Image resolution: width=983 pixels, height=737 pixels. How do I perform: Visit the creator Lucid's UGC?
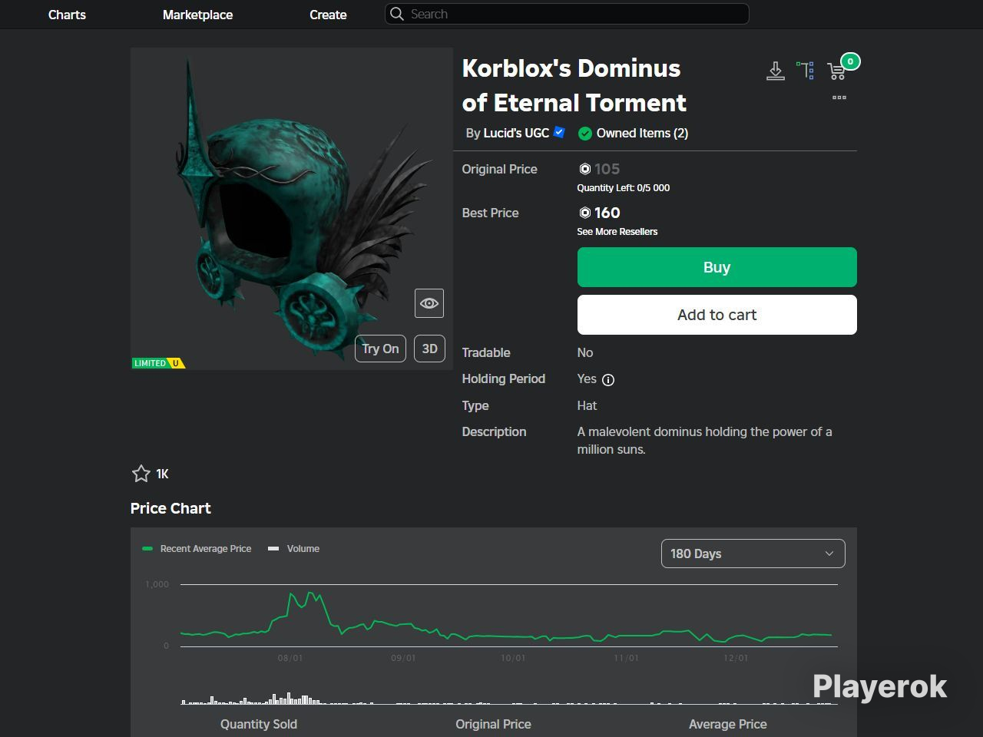point(516,133)
